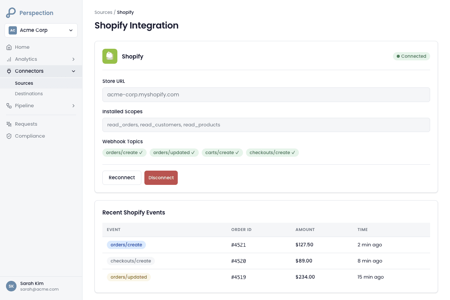Click the Analytics bar chart icon
Screen dimensions: 450x300
click(x=9, y=59)
